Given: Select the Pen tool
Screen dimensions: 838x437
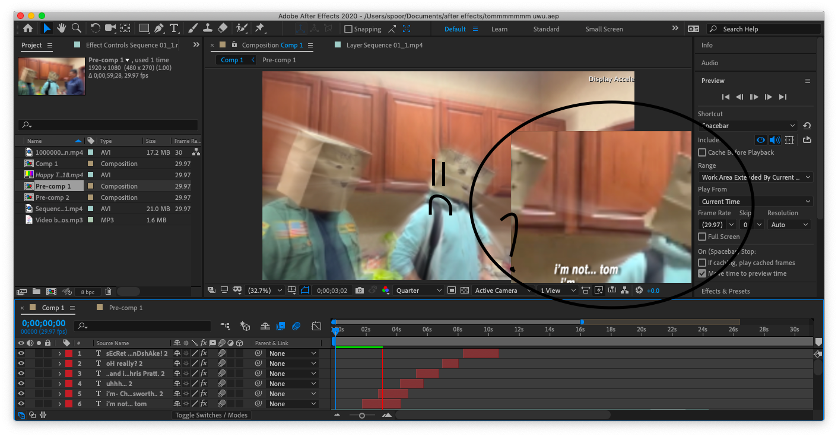Looking at the screenshot, I should [159, 28].
